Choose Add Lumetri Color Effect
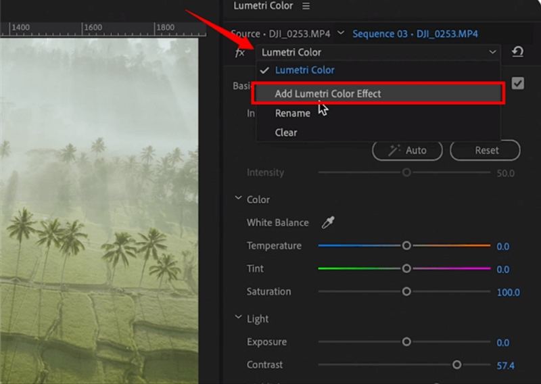The image size is (541, 384). point(378,93)
